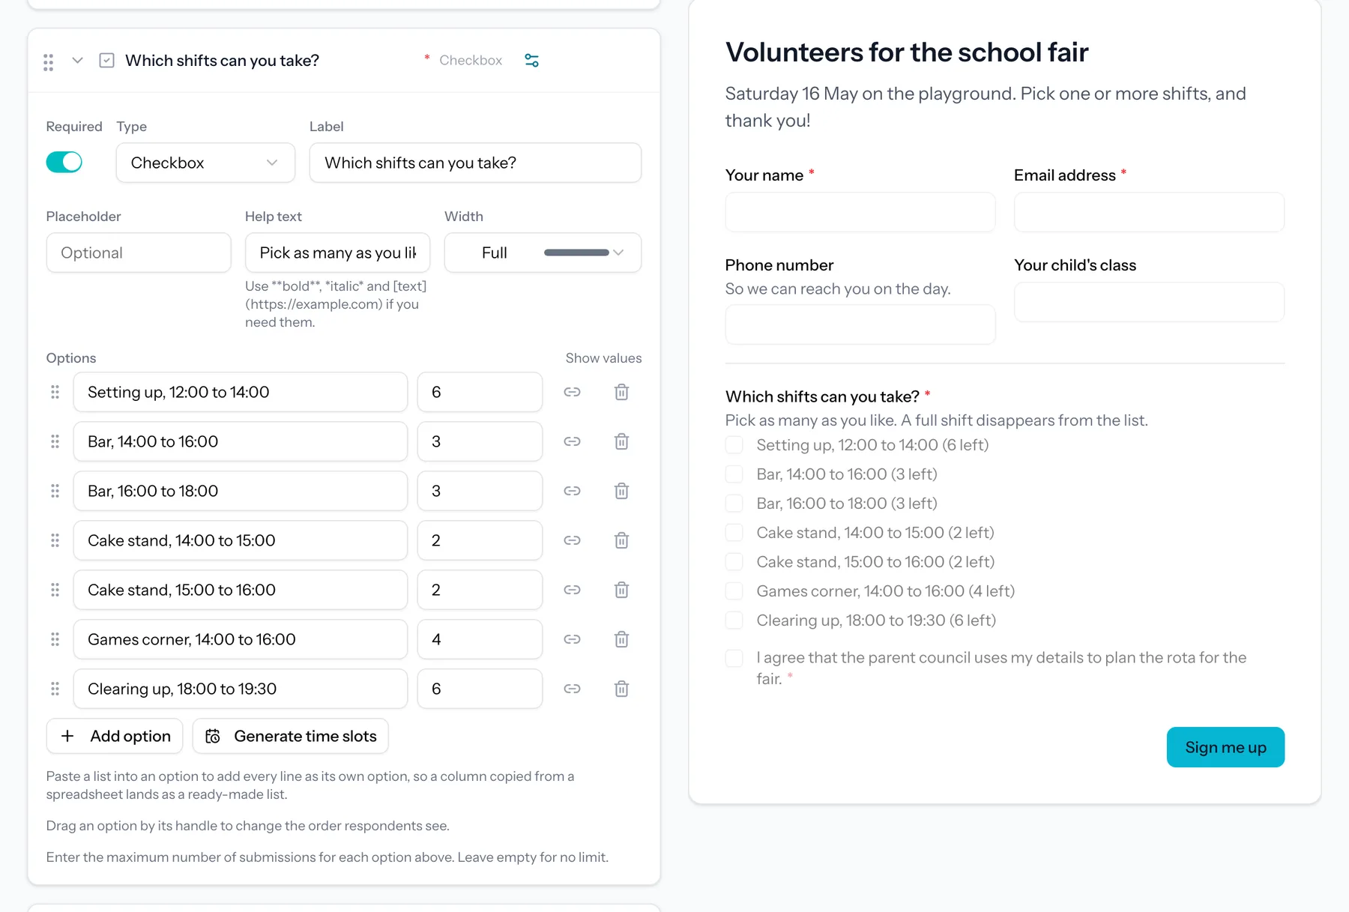This screenshot has width=1349, height=912.
Task: Open the Type dropdown showing Checkbox
Action: click(x=205, y=163)
